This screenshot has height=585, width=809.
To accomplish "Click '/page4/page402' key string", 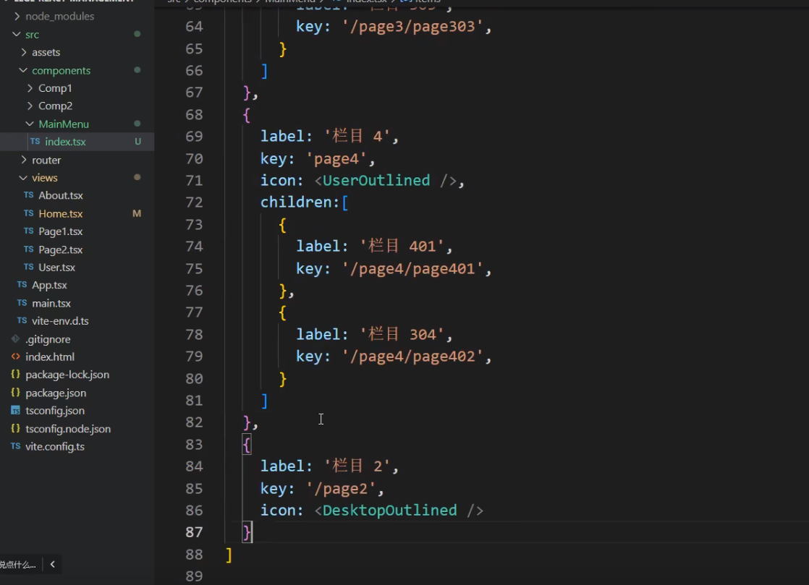I will point(412,356).
